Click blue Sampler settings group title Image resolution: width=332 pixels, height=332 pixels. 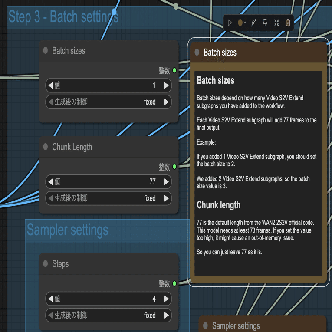click(x=67, y=230)
